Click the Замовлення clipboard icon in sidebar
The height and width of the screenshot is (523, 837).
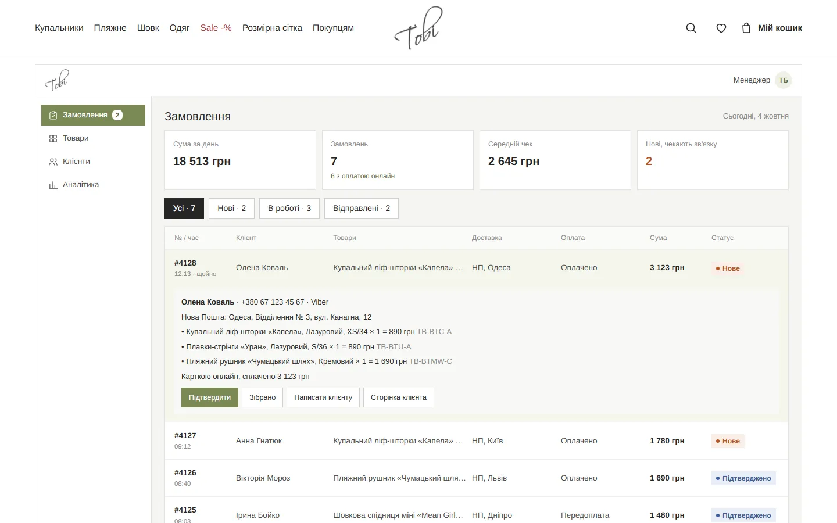(53, 115)
